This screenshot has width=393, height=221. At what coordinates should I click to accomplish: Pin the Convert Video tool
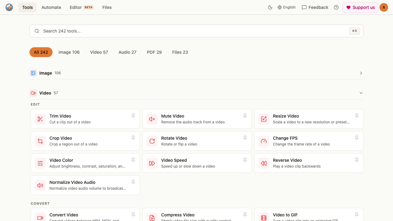pos(133,215)
